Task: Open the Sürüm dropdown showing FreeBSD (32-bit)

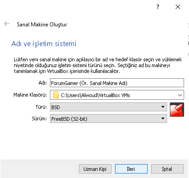Action: pos(108,119)
